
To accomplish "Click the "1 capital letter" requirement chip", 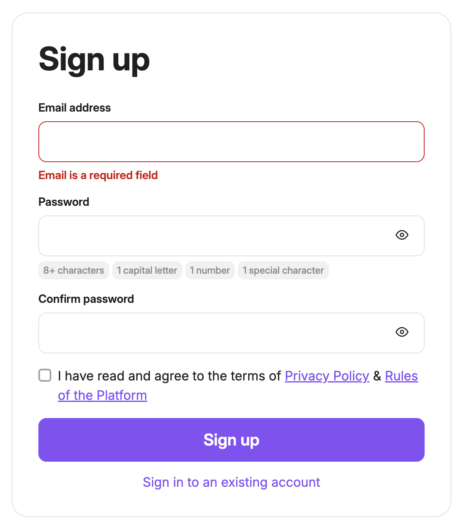I will 147,270.
